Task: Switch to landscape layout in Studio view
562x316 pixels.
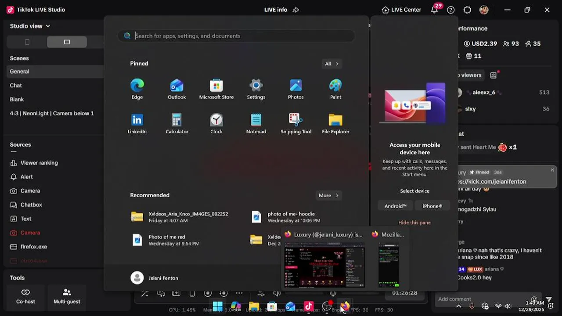Action: point(67,42)
